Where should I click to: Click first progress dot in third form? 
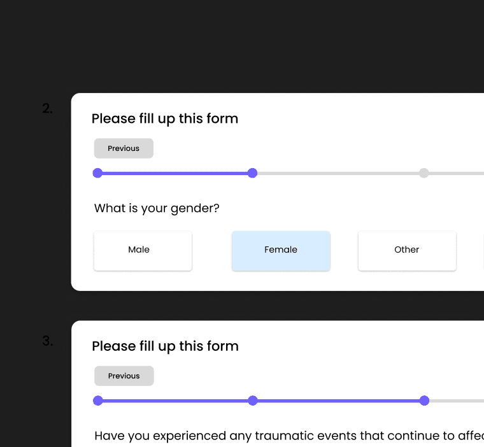[97, 401]
